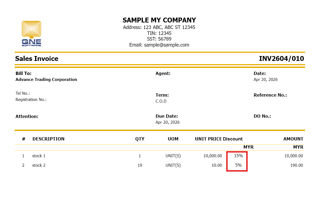Click the 10,000.00 unit price cell

click(x=213, y=156)
